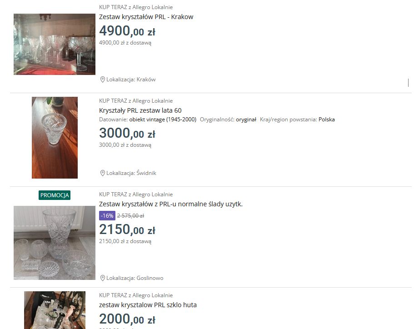Click the 2150,00 zł discounted price
The width and height of the screenshot is (414, 329).
click(127, 230)
